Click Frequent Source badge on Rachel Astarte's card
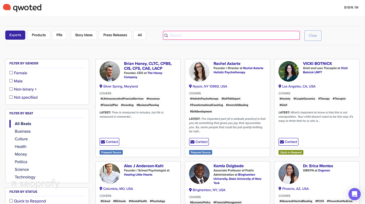Viewport: 365px width, 204px height. click(200, 152)
